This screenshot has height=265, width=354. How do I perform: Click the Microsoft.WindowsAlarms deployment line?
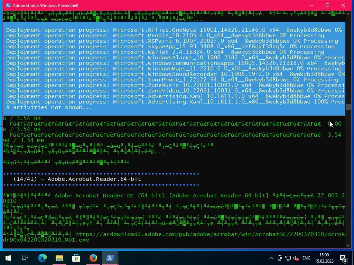pos(175,58)
